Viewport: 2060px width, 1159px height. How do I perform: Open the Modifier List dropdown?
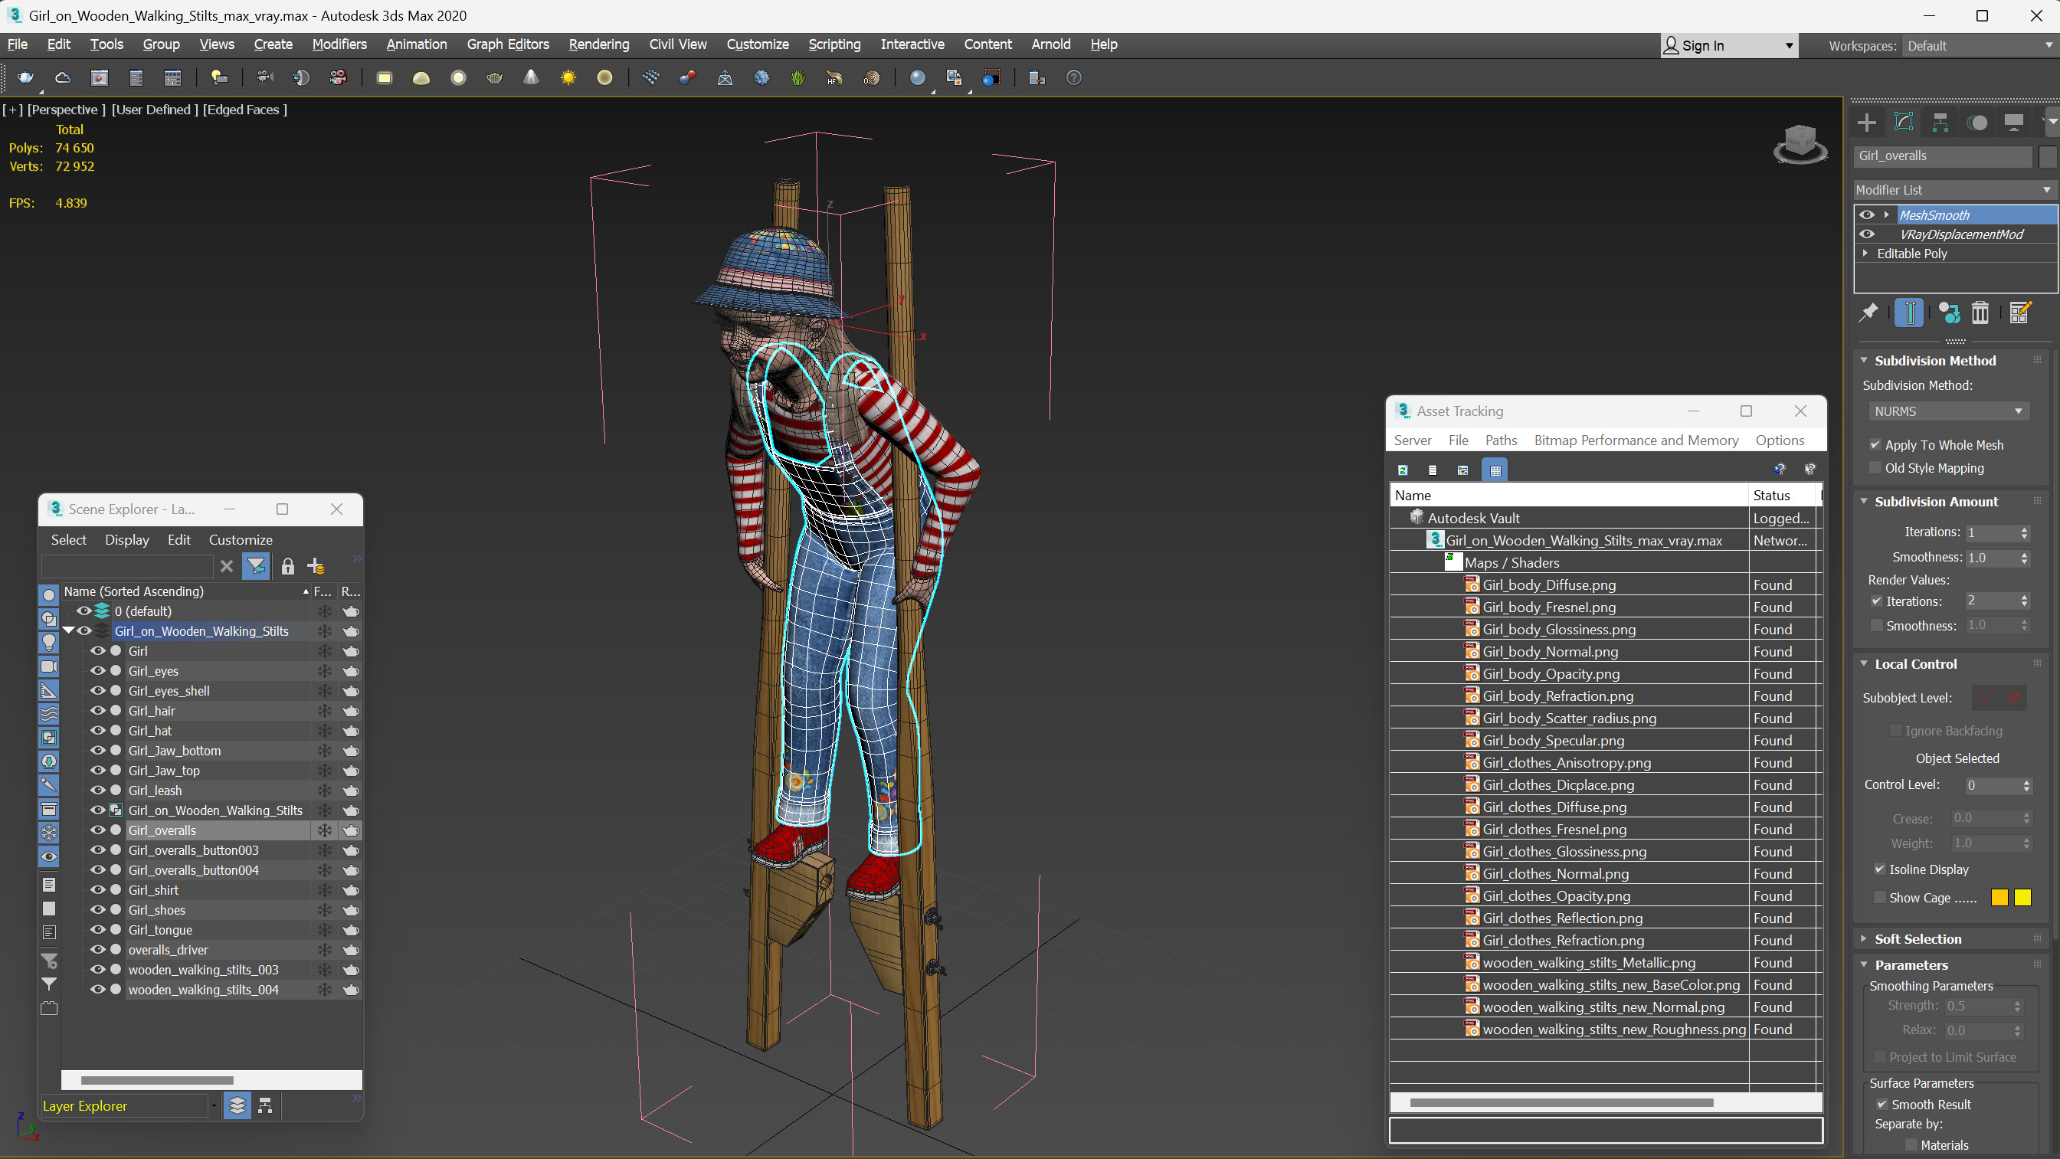tap(1954, 189)
